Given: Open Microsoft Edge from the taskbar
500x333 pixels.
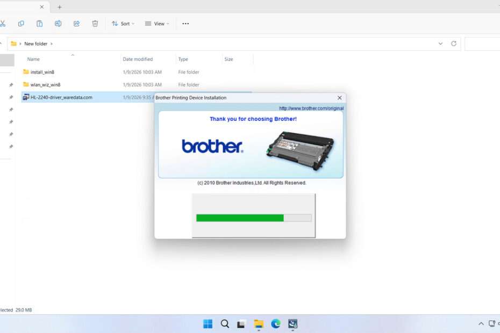Looking at the screenshot, I should tap(275, 323).
